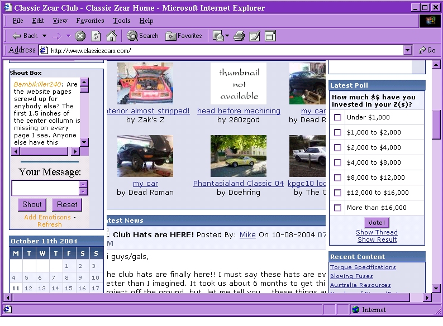The image size is (443, 326).
Task: Click the Bambikiller240 username in Shout Box
Action: pyautogui.click(x=37, y=84)
